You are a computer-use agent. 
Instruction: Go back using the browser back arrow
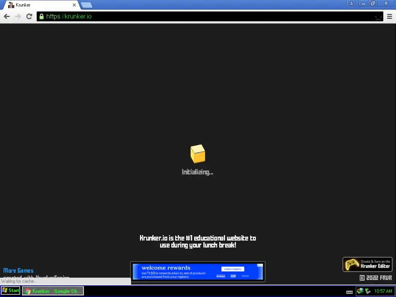click(x=7, y=17)
